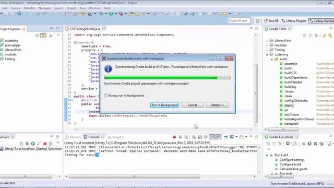Remove all terminated executions in Gradle Executions toolbar
This screenshot has height=188, width=334.
(321, 144)
